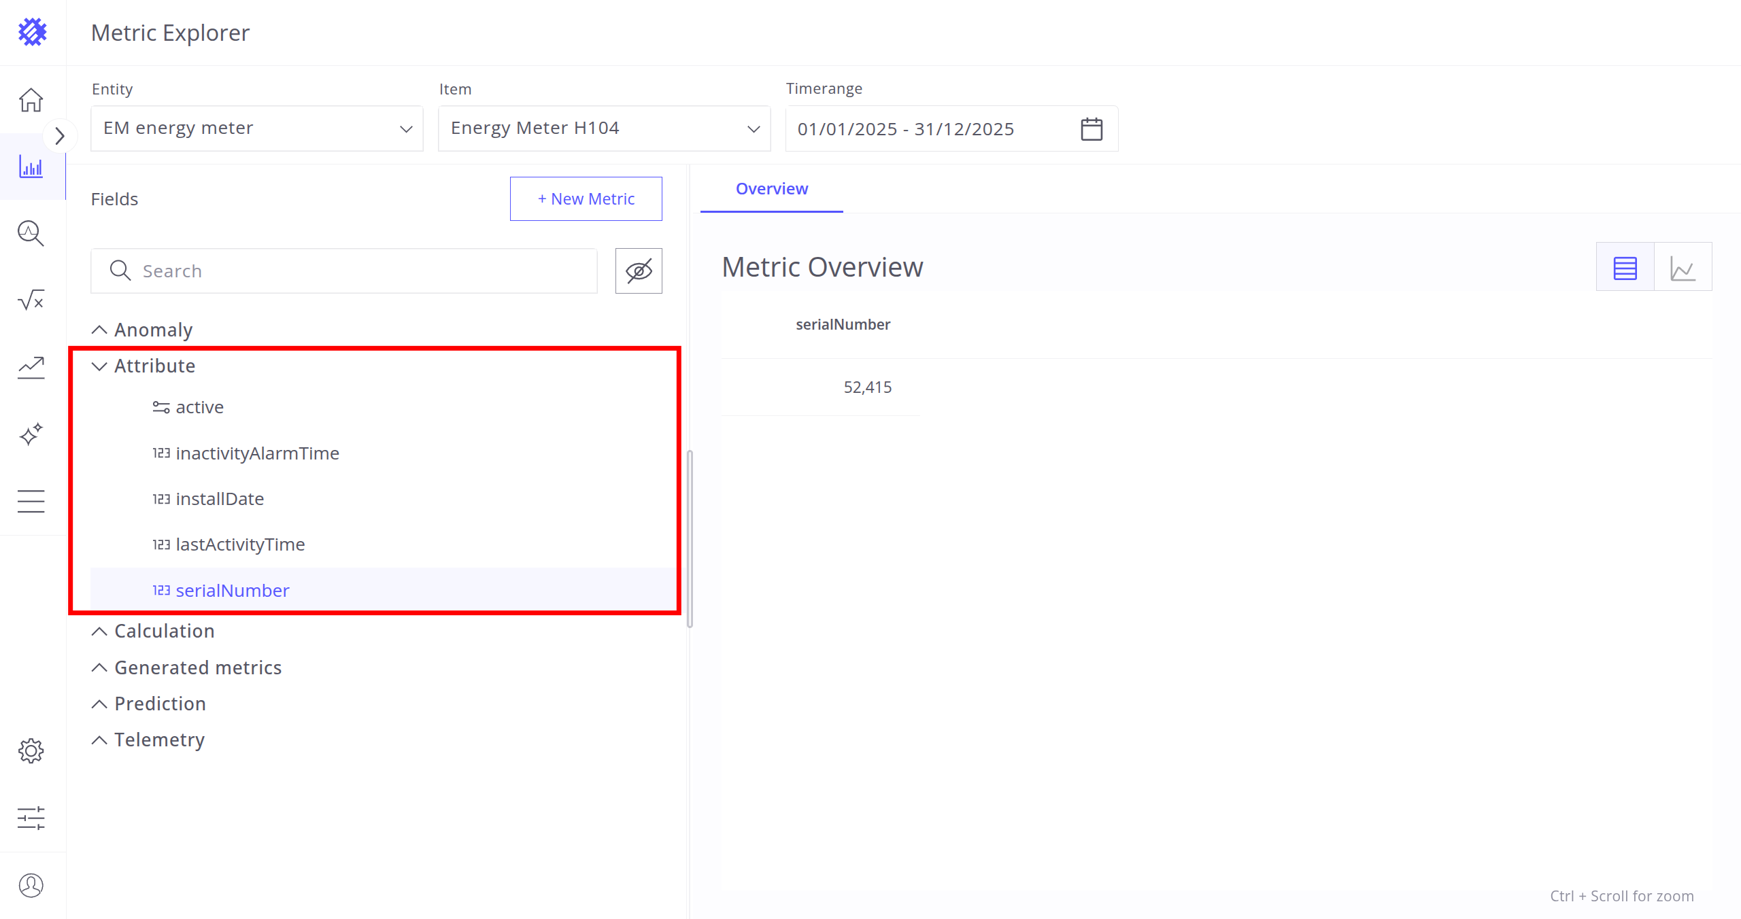Image resolution: width=1741 pixels, height=919 pixels.
Task: Open the magnifier analysis icon in sidebar
Action: pyautogui.click(x=31, y=233)
